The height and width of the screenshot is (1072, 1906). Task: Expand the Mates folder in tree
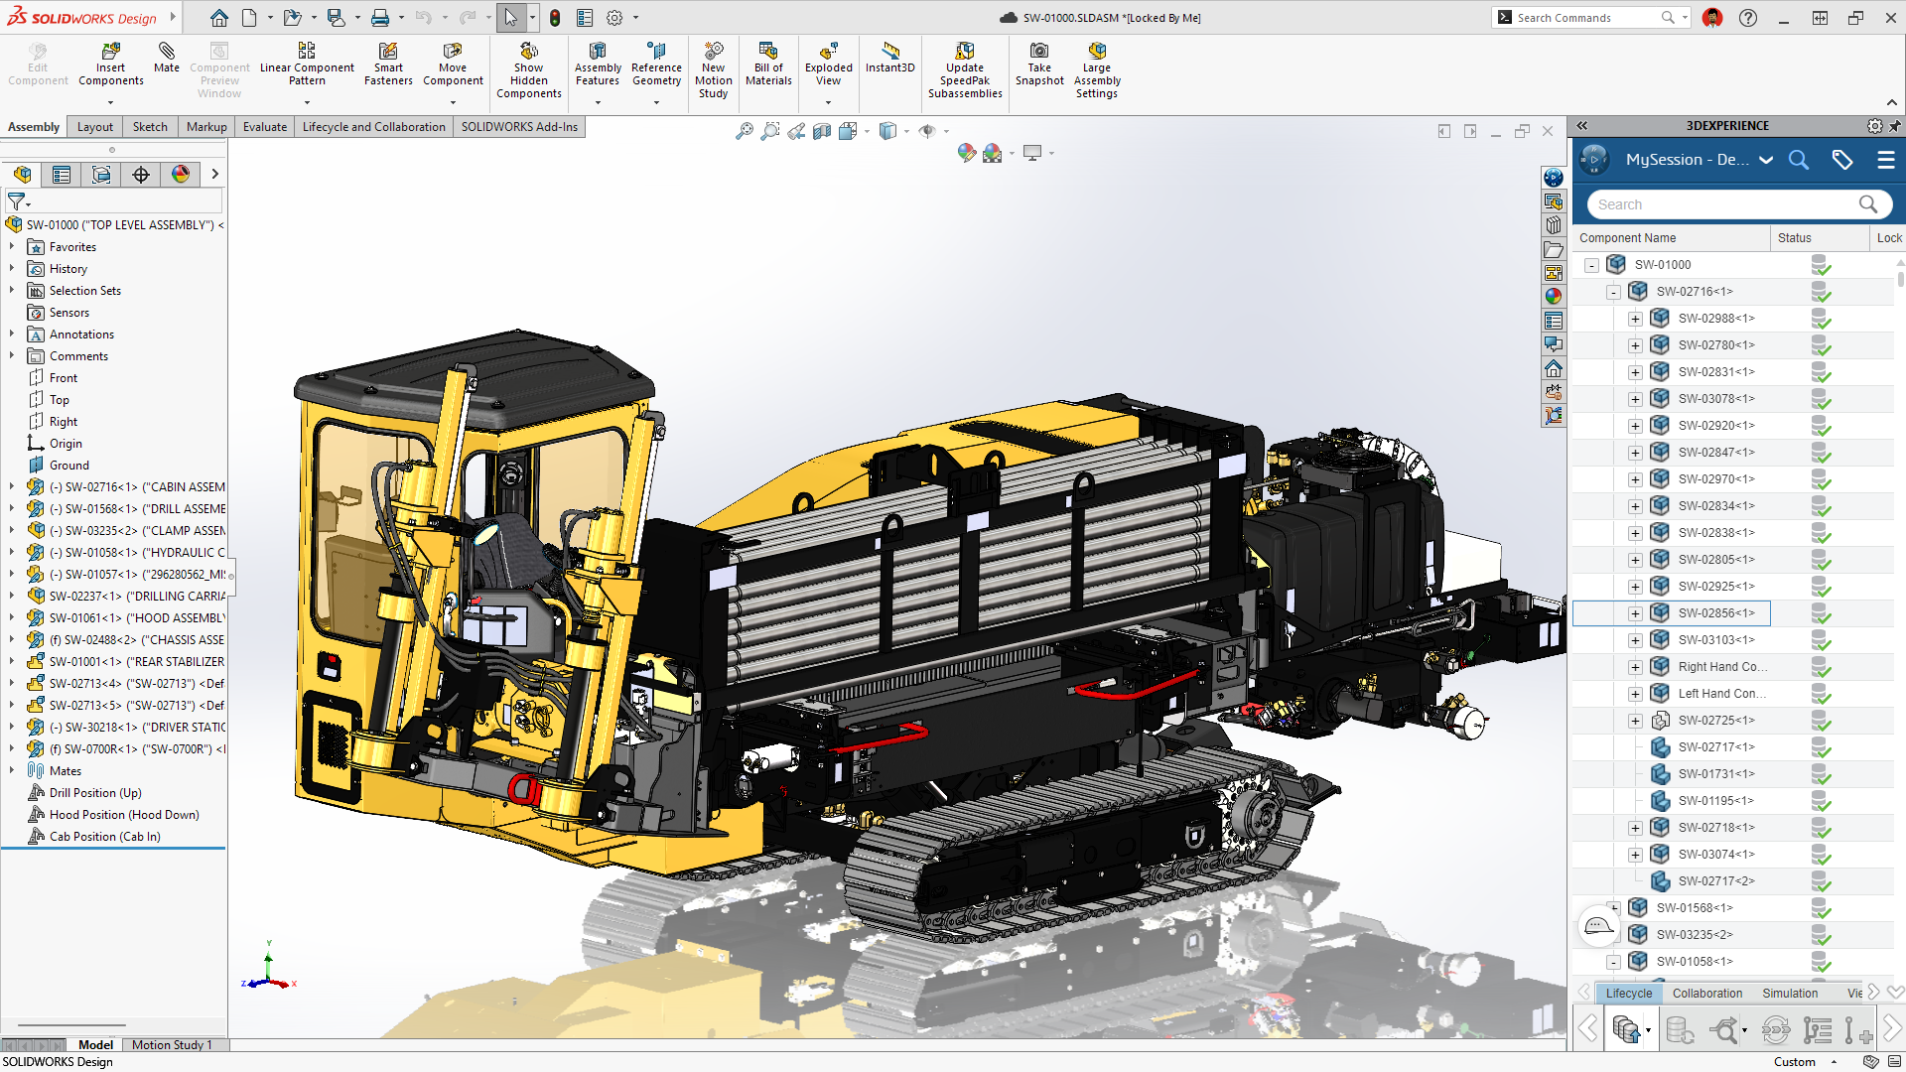click(x=12, y=770)
